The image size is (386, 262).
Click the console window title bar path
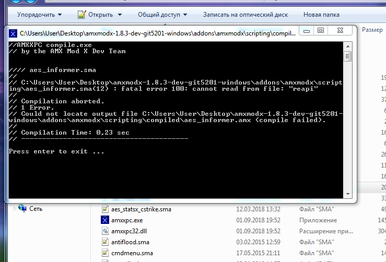point(158,33)
